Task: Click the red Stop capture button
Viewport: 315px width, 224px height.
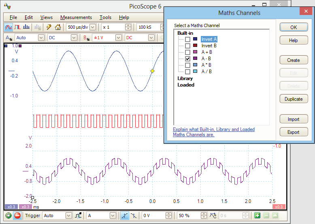Action: tap(17, 216)
